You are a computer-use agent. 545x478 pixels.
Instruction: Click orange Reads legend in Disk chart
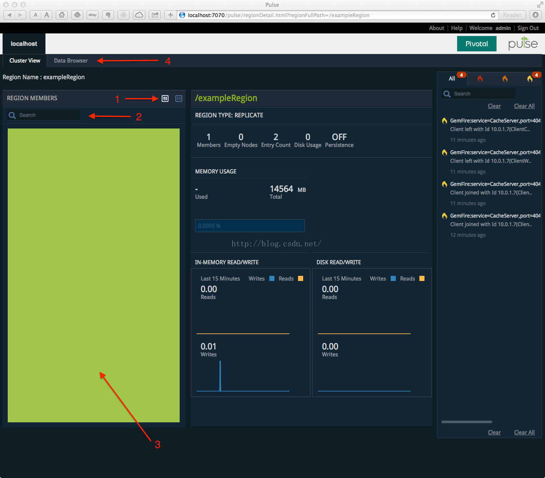[x=422, y=278]
